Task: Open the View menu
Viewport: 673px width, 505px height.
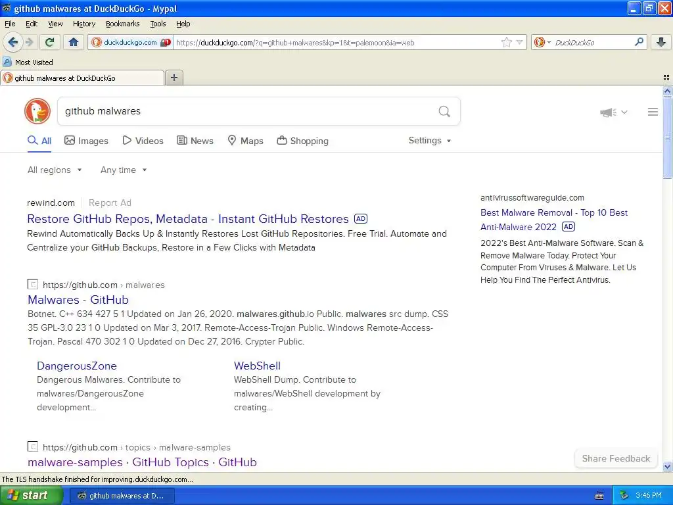Action: point(55,24)
